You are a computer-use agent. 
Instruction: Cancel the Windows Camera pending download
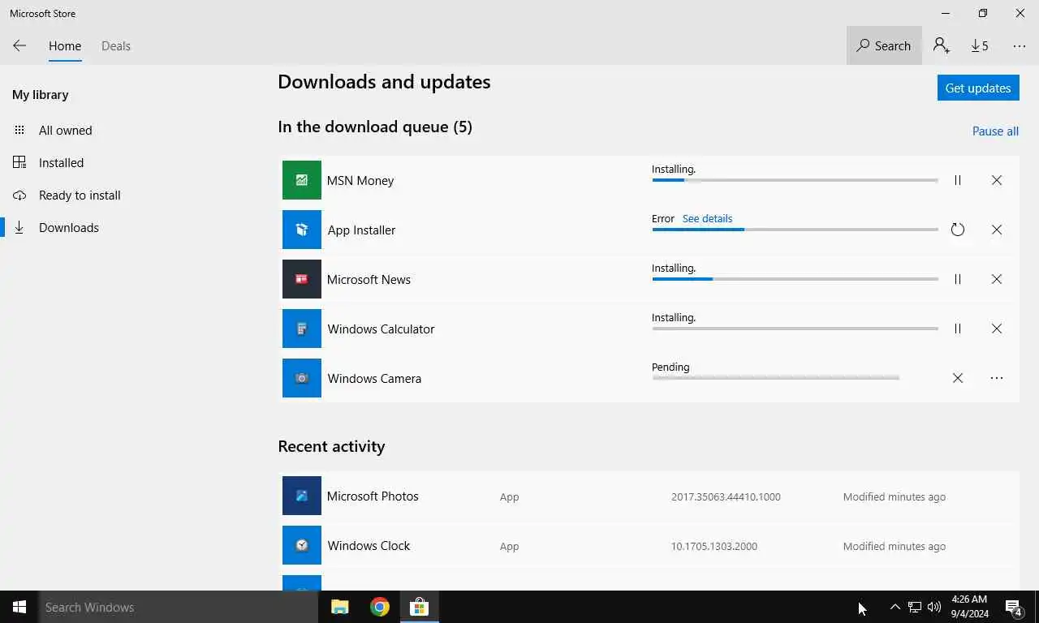tap(958, 378)
